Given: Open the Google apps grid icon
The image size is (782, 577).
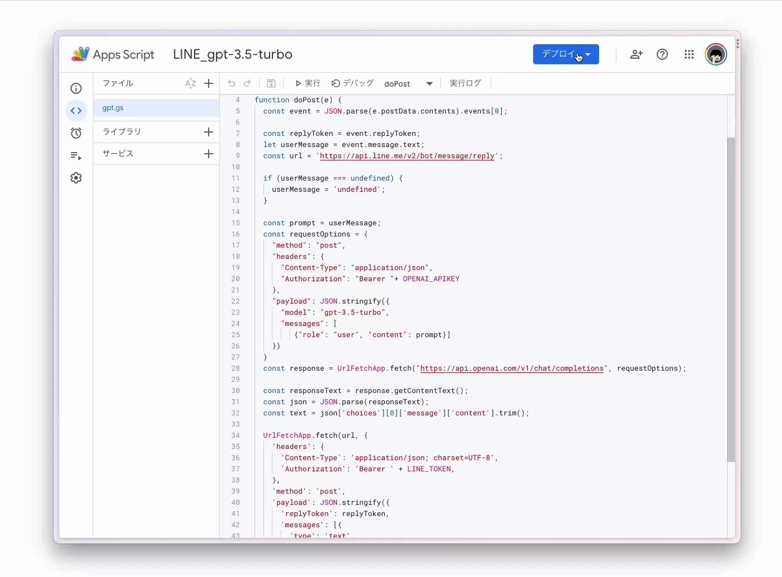Looking at the screenshot, I should pyautogui.click(x=689, y=54).
